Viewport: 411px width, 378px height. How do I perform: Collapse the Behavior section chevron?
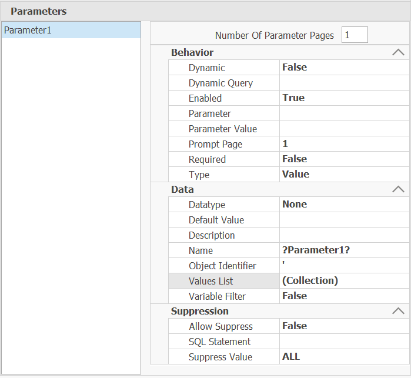398,52
